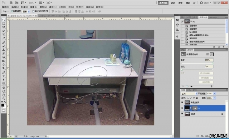Select the Lasso tool

[4, 27]
